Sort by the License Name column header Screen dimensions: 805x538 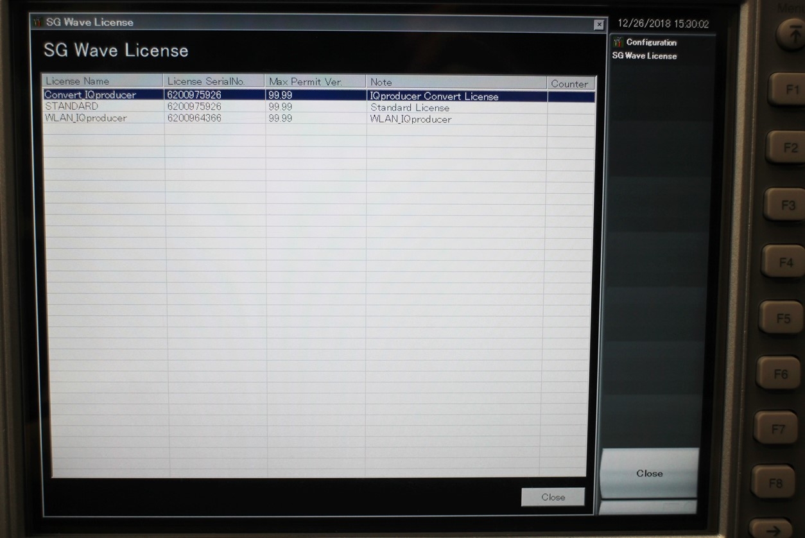(103, 81)
